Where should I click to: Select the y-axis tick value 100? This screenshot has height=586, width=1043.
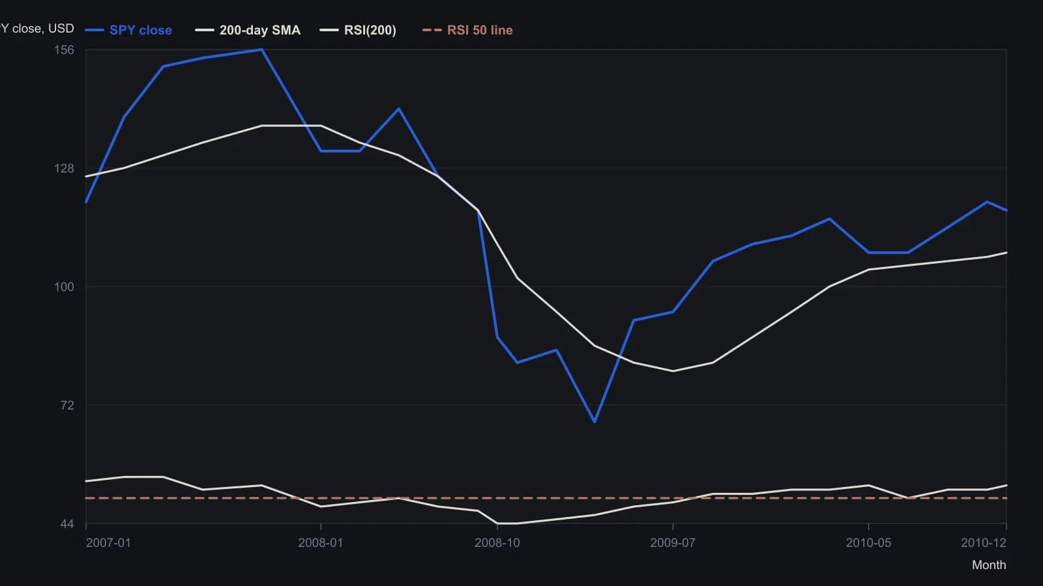[x=64, y=287]
